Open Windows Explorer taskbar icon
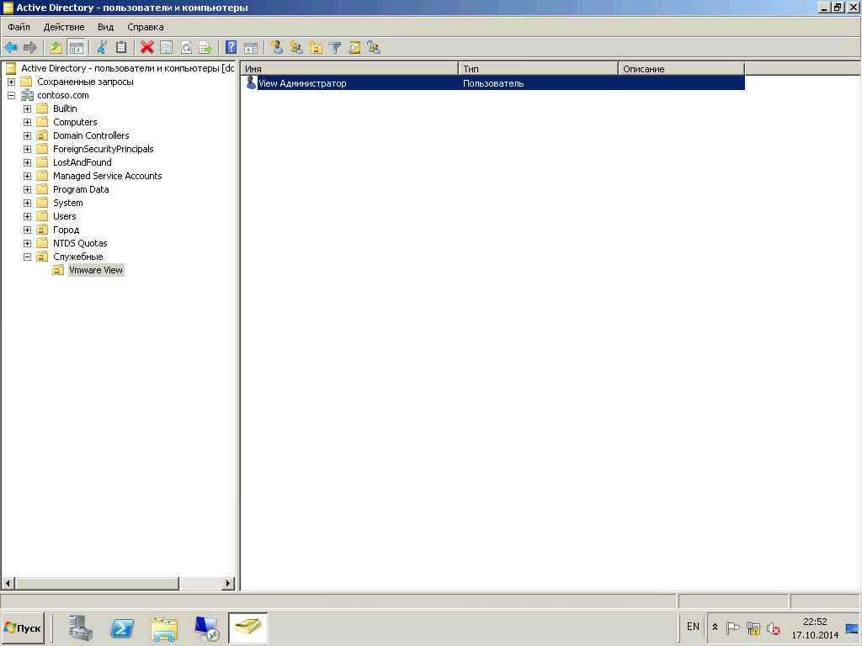This screenshot has height=646, width=862. pos(164,628)
